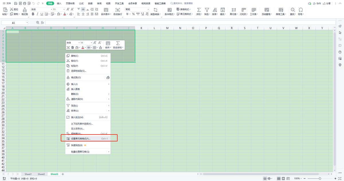
Task: Expand the number format dropdown showing 常规
Action: [x=148, y=9]
